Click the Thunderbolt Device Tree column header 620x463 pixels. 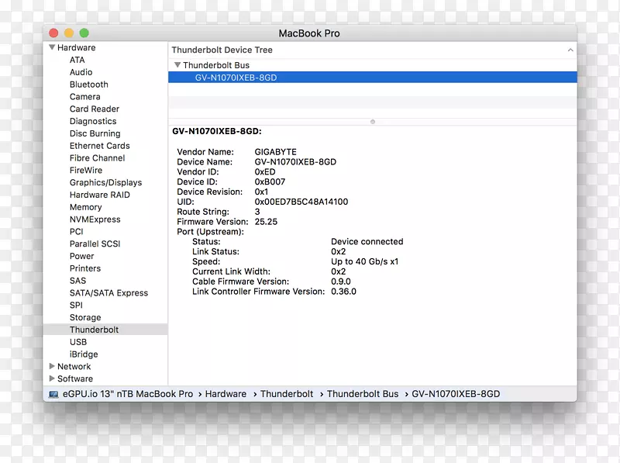coord(222,50)
